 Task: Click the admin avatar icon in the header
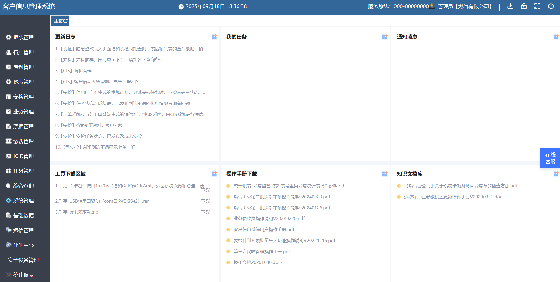click(x=432, y=6)
